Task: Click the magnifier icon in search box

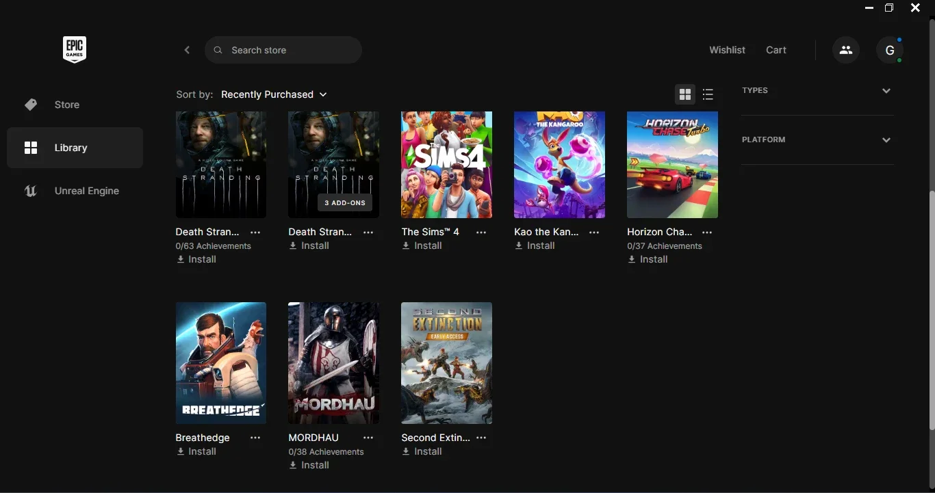Action: coord(218,50)
